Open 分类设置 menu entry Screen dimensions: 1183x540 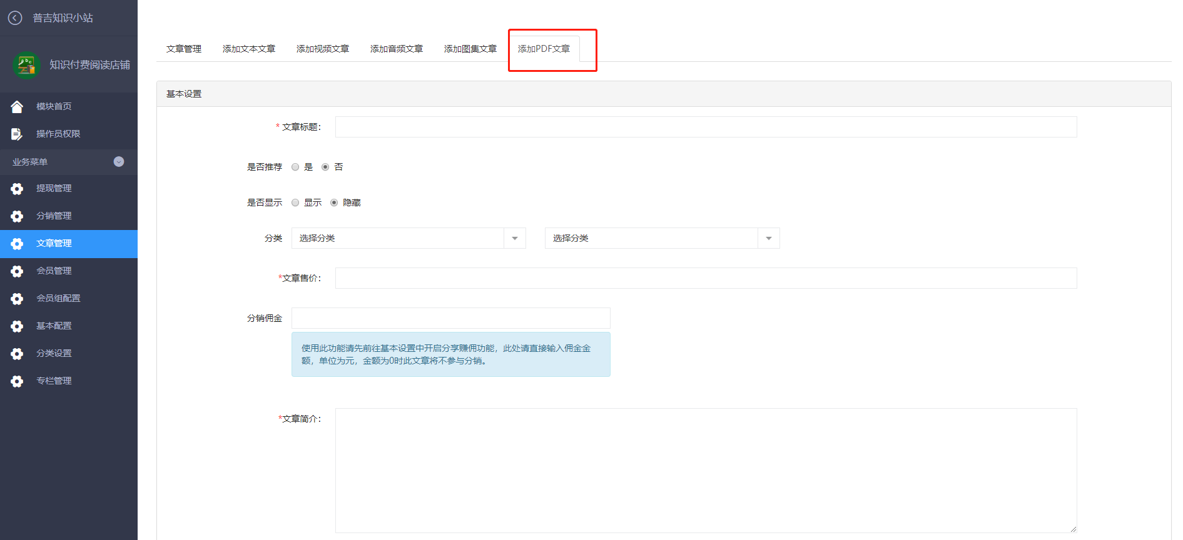69,353
